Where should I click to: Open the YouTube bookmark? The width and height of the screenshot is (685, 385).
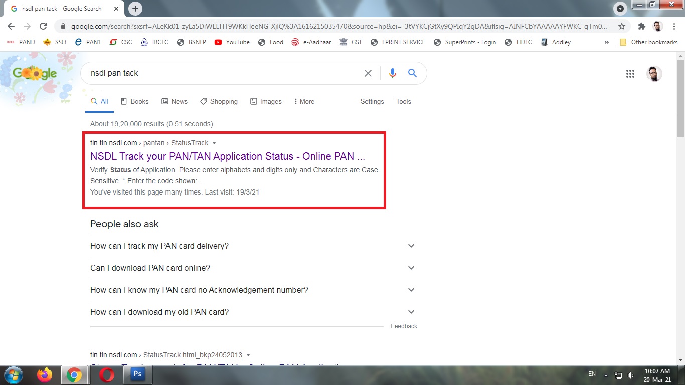click(232, 42)
